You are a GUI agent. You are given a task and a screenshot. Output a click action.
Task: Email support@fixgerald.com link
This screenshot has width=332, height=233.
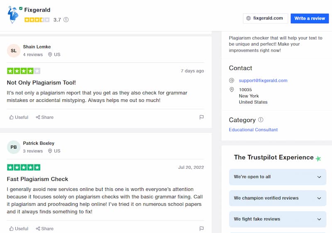[x=263, y=80]
